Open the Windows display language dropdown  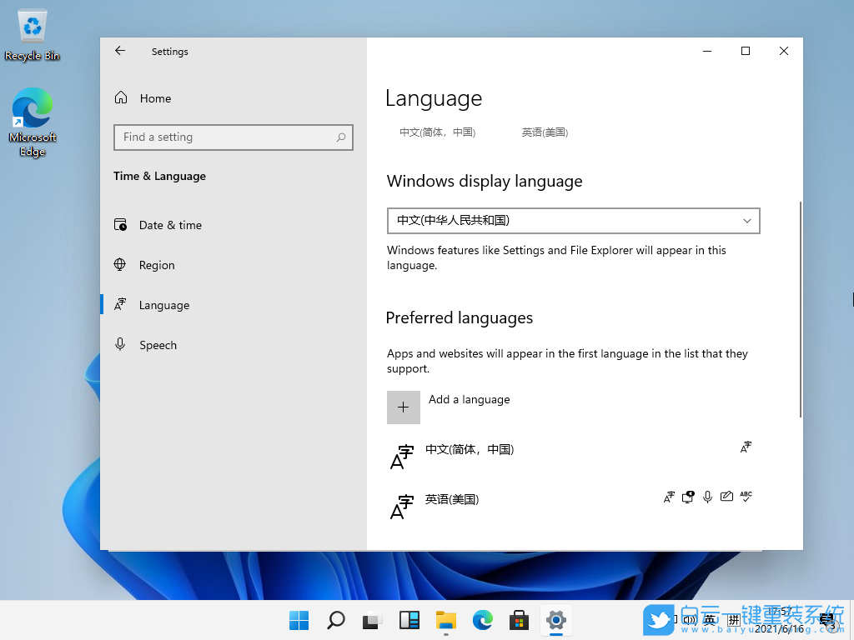[573, 220]
